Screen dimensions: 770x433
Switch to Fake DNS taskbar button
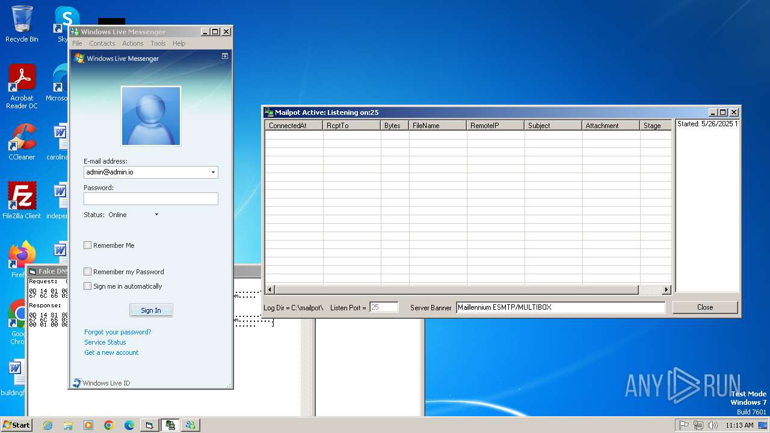149,425
